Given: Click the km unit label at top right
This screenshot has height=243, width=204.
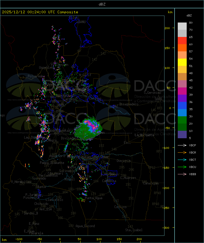Looking at the screenshot, I should tap(170, 12).
